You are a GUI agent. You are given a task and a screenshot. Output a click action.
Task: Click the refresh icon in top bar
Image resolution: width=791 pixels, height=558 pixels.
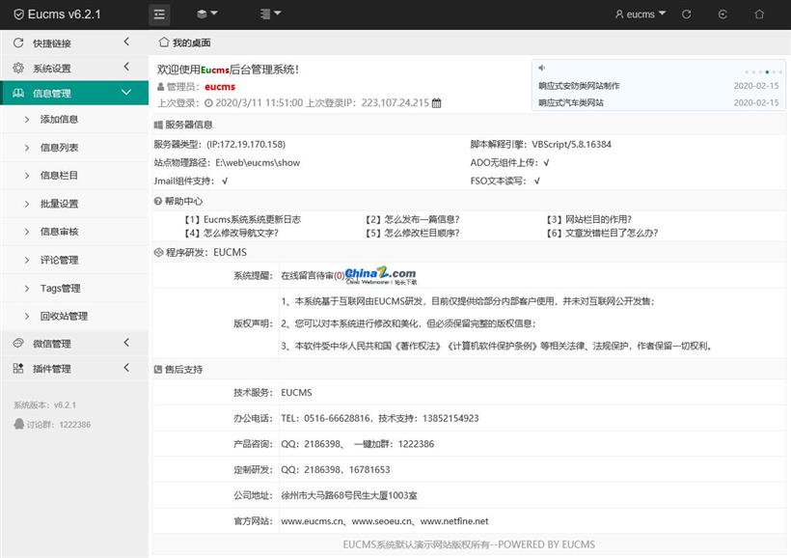pos(687,14)
